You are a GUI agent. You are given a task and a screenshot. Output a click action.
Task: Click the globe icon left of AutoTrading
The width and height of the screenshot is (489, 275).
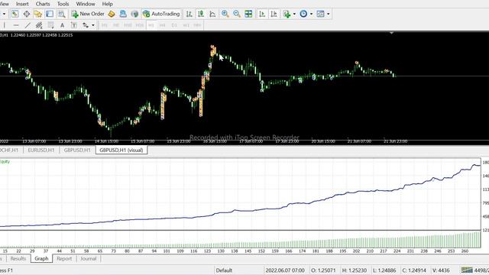[134, 14]
